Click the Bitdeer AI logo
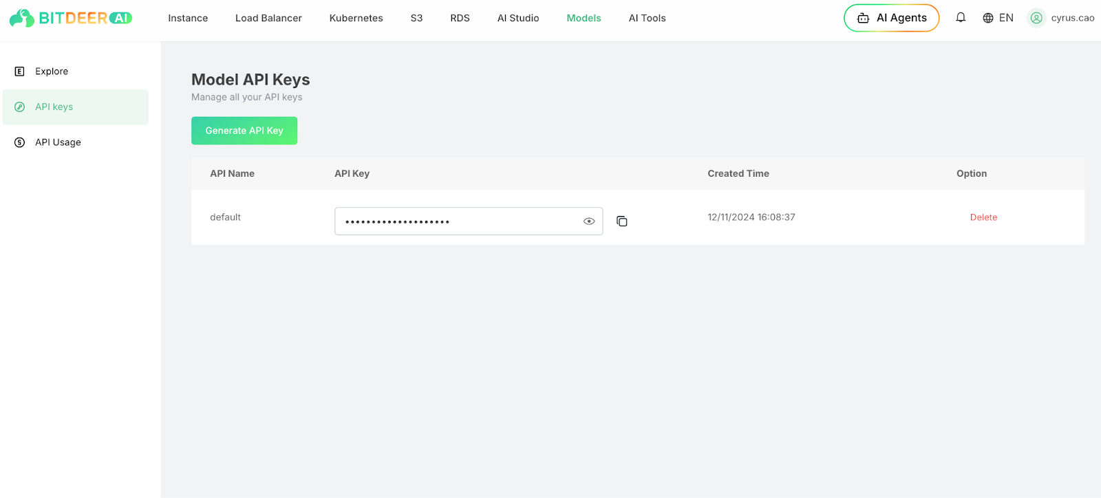This screenshot has height=498, width=1101. pyautogui.click(x=70, y=18)
